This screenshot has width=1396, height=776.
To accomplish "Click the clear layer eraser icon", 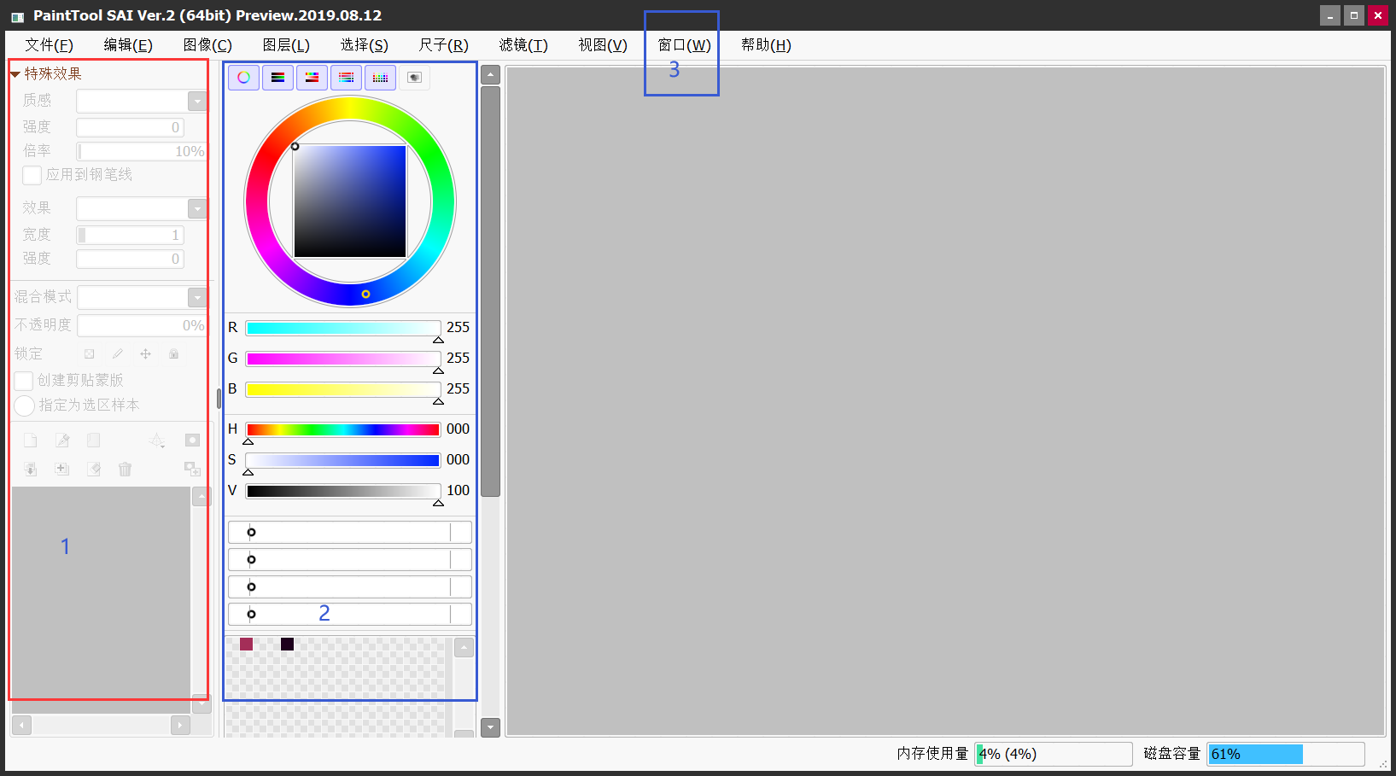I will click(94, 469).
